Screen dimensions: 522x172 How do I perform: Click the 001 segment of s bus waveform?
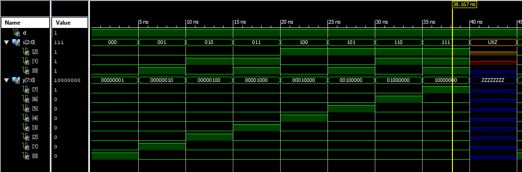tap(162, 42)
